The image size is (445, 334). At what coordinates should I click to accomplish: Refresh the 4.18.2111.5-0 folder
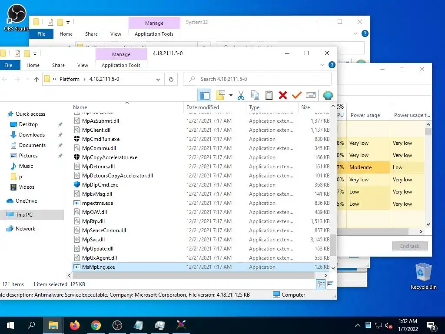171,79
